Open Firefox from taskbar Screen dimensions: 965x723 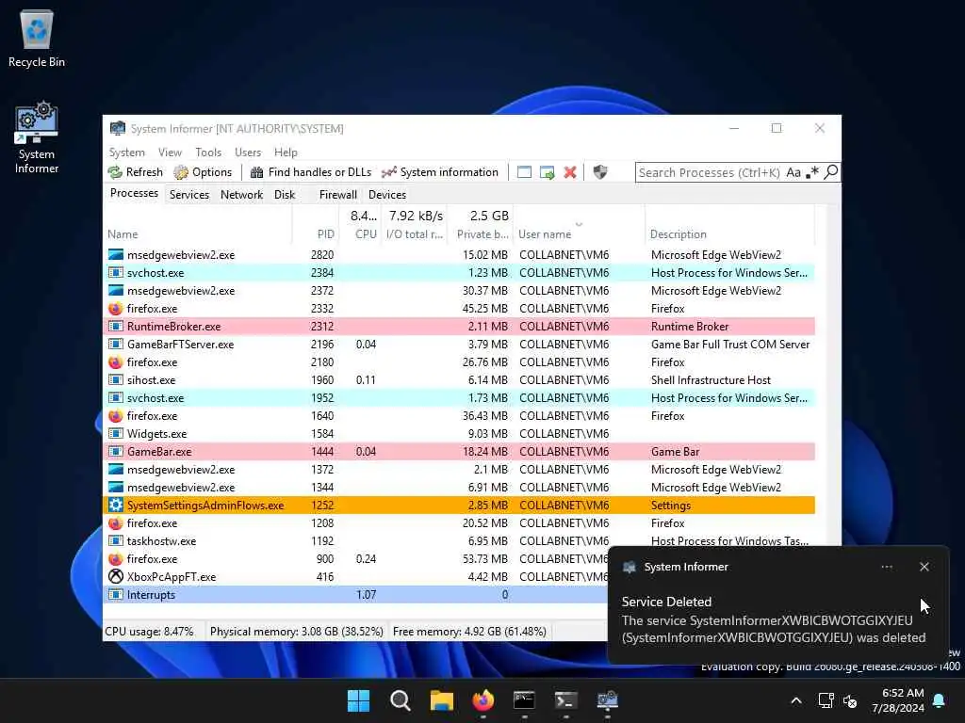483,700
